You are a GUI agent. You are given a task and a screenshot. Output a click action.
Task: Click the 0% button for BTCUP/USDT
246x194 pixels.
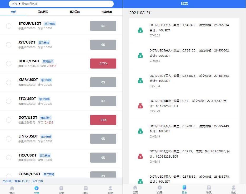(x=103, y=26)
